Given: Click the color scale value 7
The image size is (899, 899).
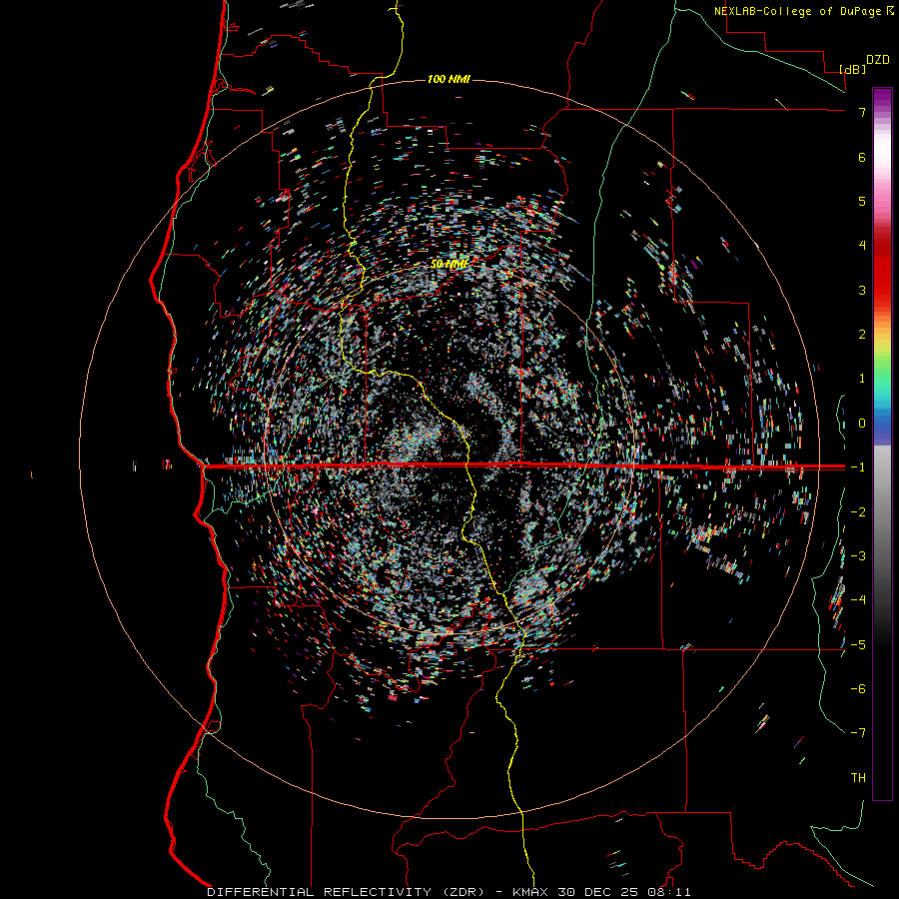Looking at the screenshot, I should click(862, 112).
